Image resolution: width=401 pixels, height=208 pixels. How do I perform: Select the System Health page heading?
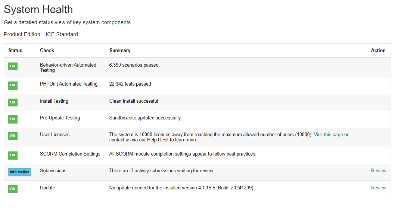click(38, 9)
